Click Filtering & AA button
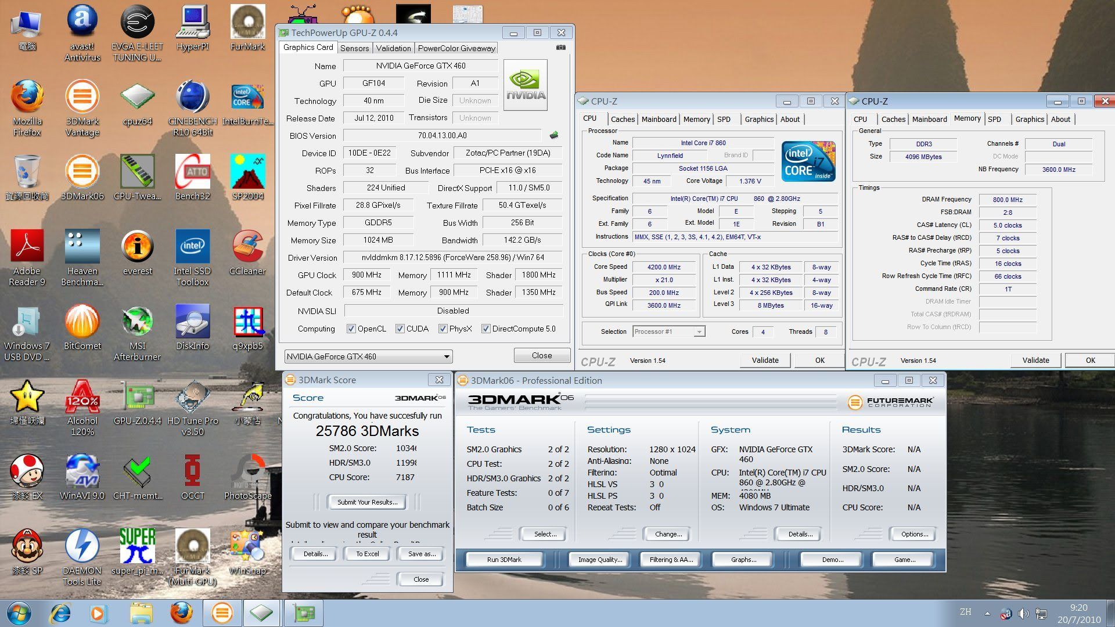The height and width of the screenshot is (627, 1115). pos(671,560)
